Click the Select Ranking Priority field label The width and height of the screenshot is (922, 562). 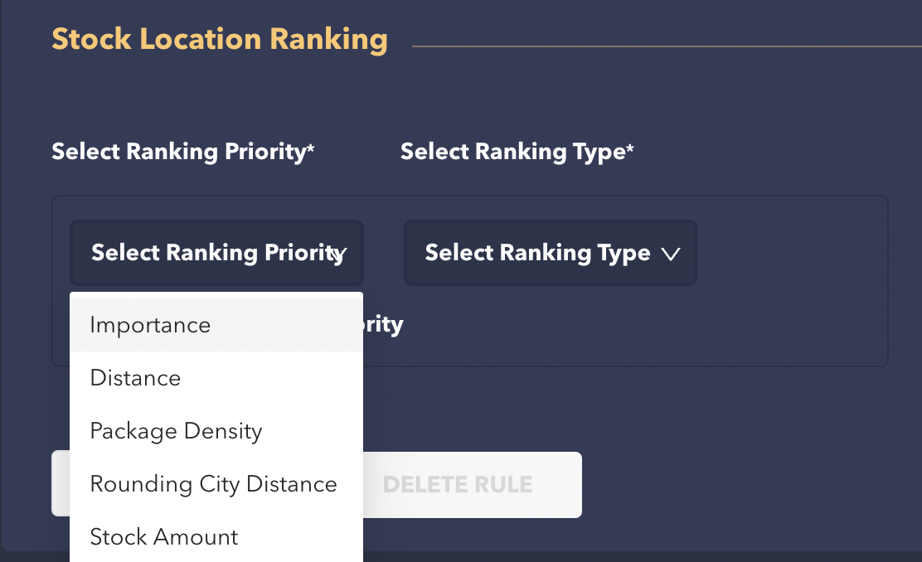click(178, 152)
